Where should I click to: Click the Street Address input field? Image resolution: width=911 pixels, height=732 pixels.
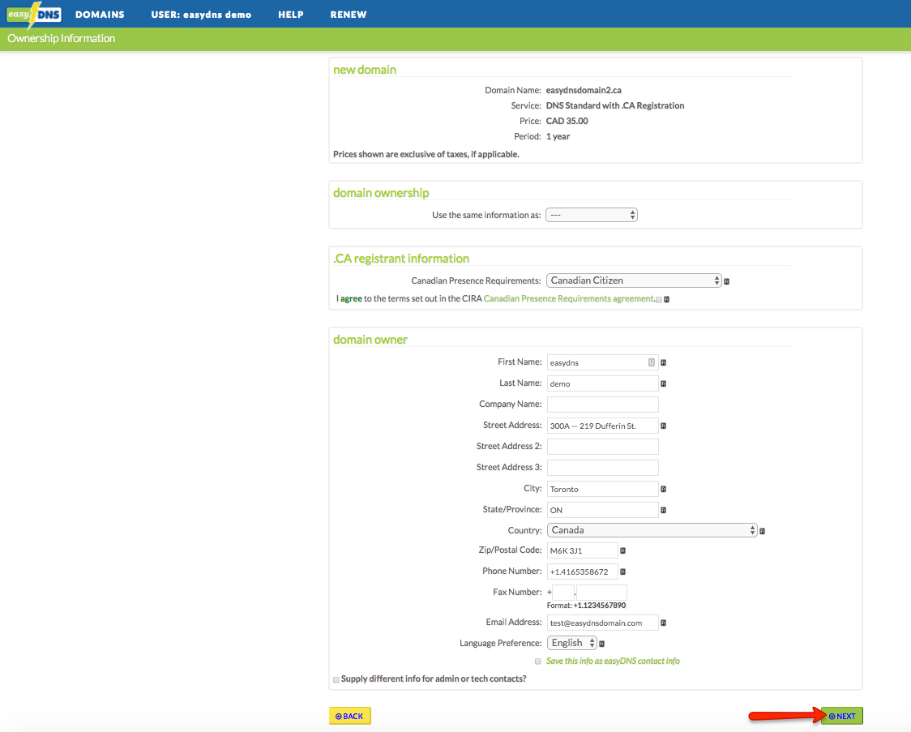pyautogui.click(x=602, y=426)
